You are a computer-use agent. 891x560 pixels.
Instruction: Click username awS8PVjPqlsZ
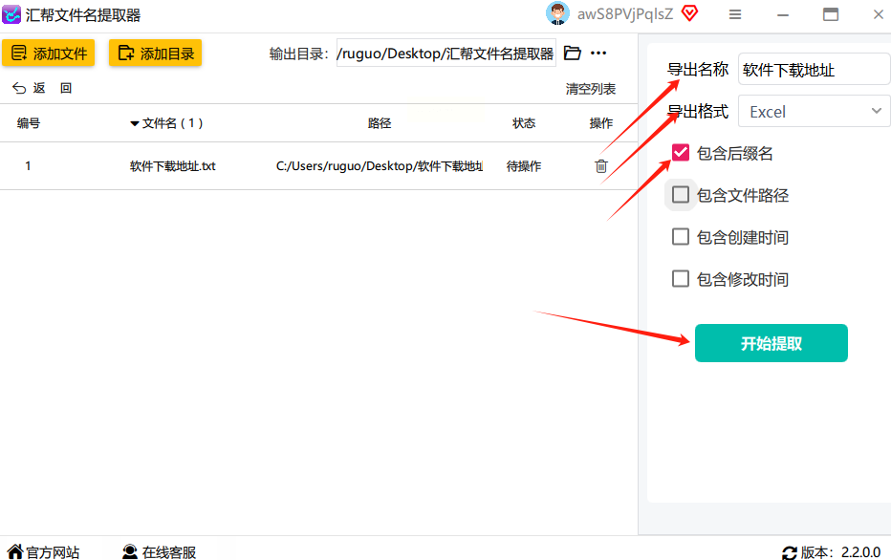625,14
